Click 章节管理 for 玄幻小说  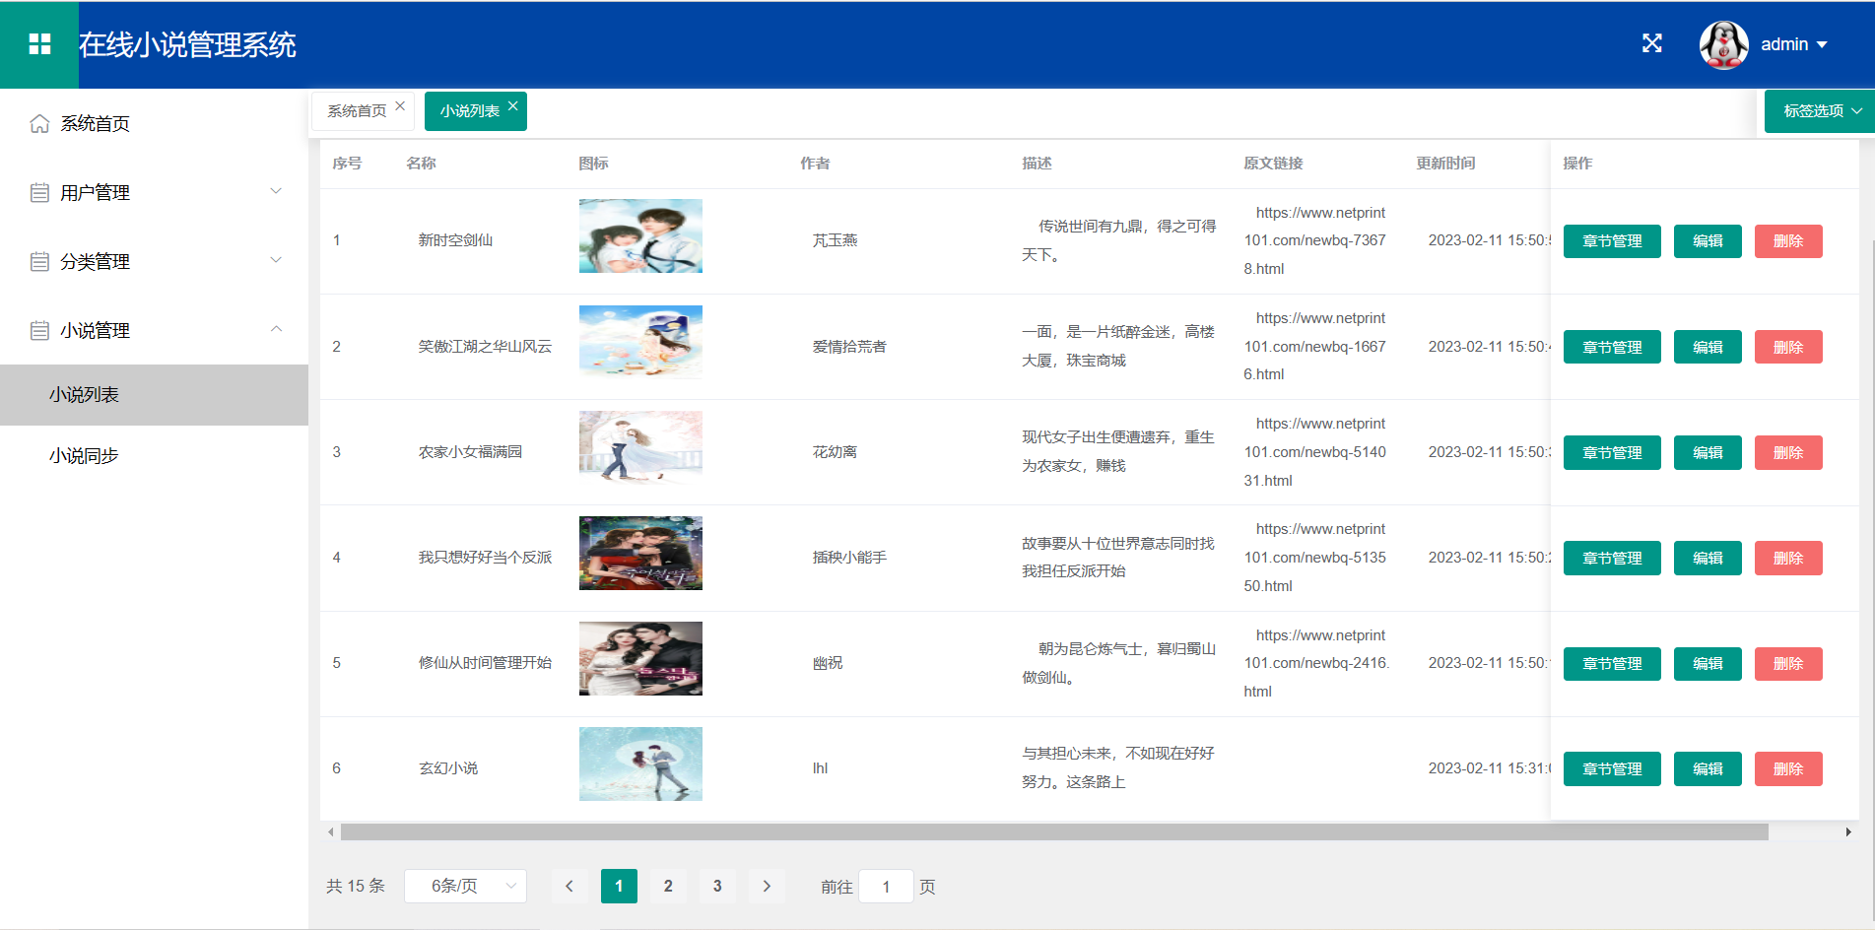(x=1612, y=768)
